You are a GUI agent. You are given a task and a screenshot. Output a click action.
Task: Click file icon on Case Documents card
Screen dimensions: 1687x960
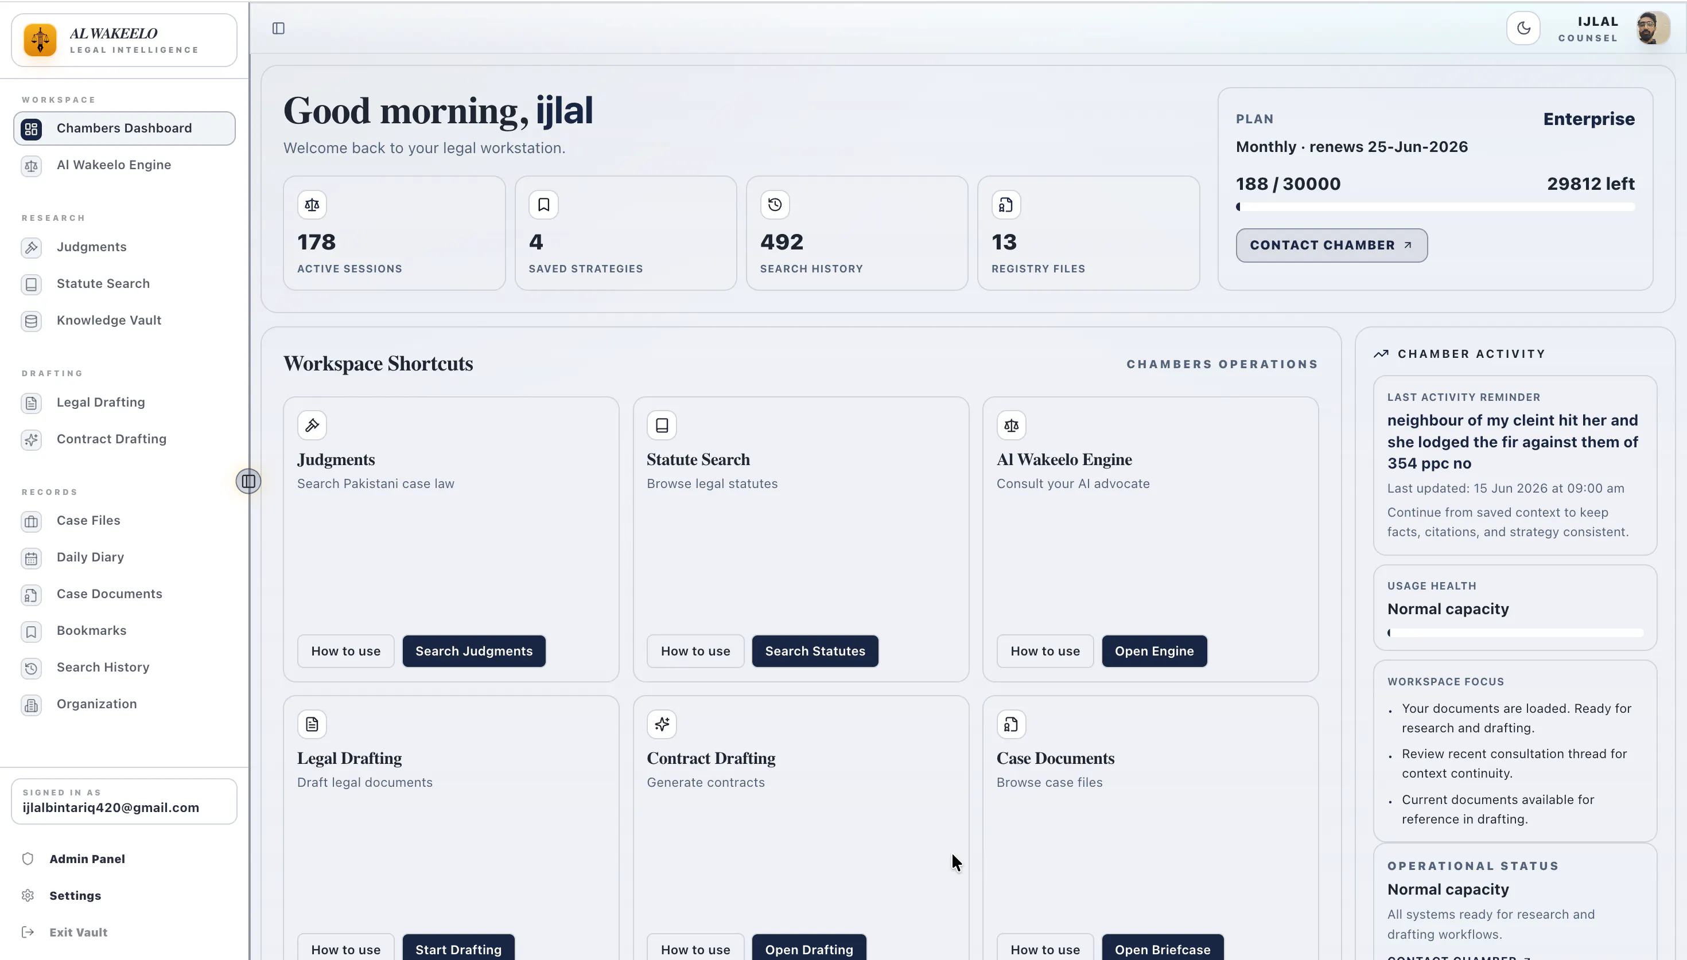pos(1011,724)
